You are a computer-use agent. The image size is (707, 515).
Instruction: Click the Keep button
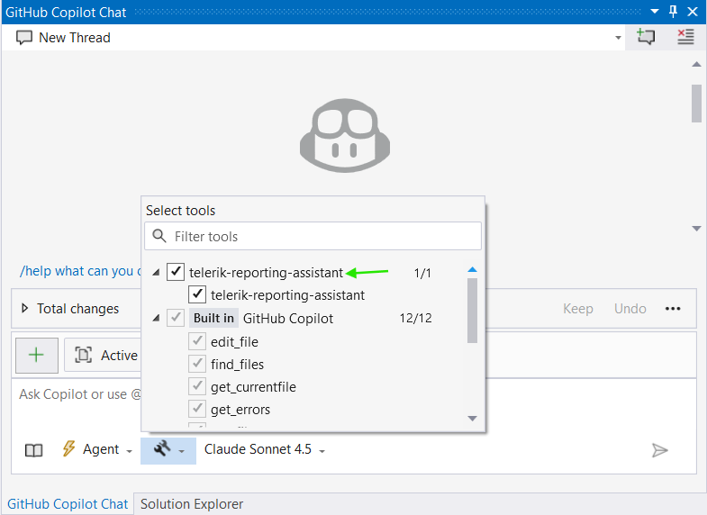tap(577, 309)
